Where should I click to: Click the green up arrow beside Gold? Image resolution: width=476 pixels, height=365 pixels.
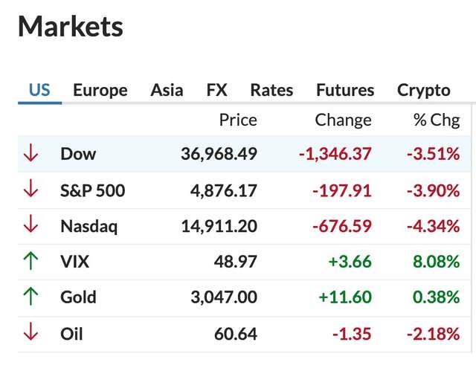point(30,297)
